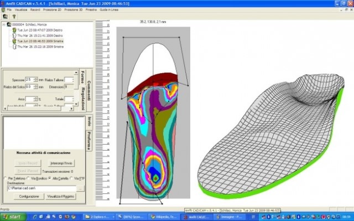Click the Configurazione button

coord(29,197)
